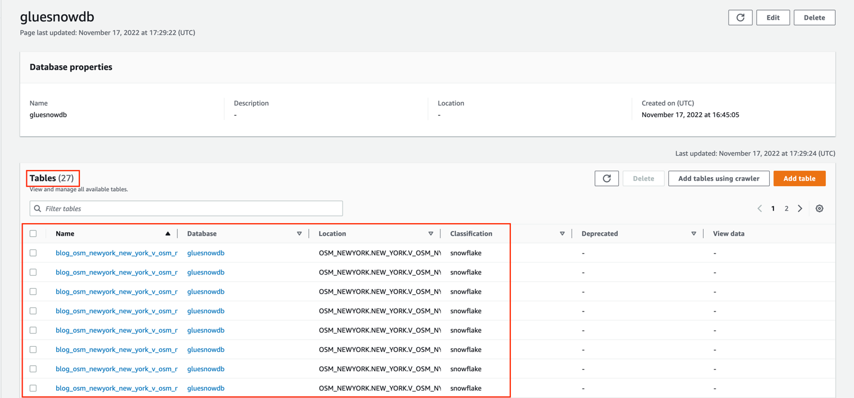Open the Deprecated column filter dropdown
This screenshot has height=398, width=854.
693,233
